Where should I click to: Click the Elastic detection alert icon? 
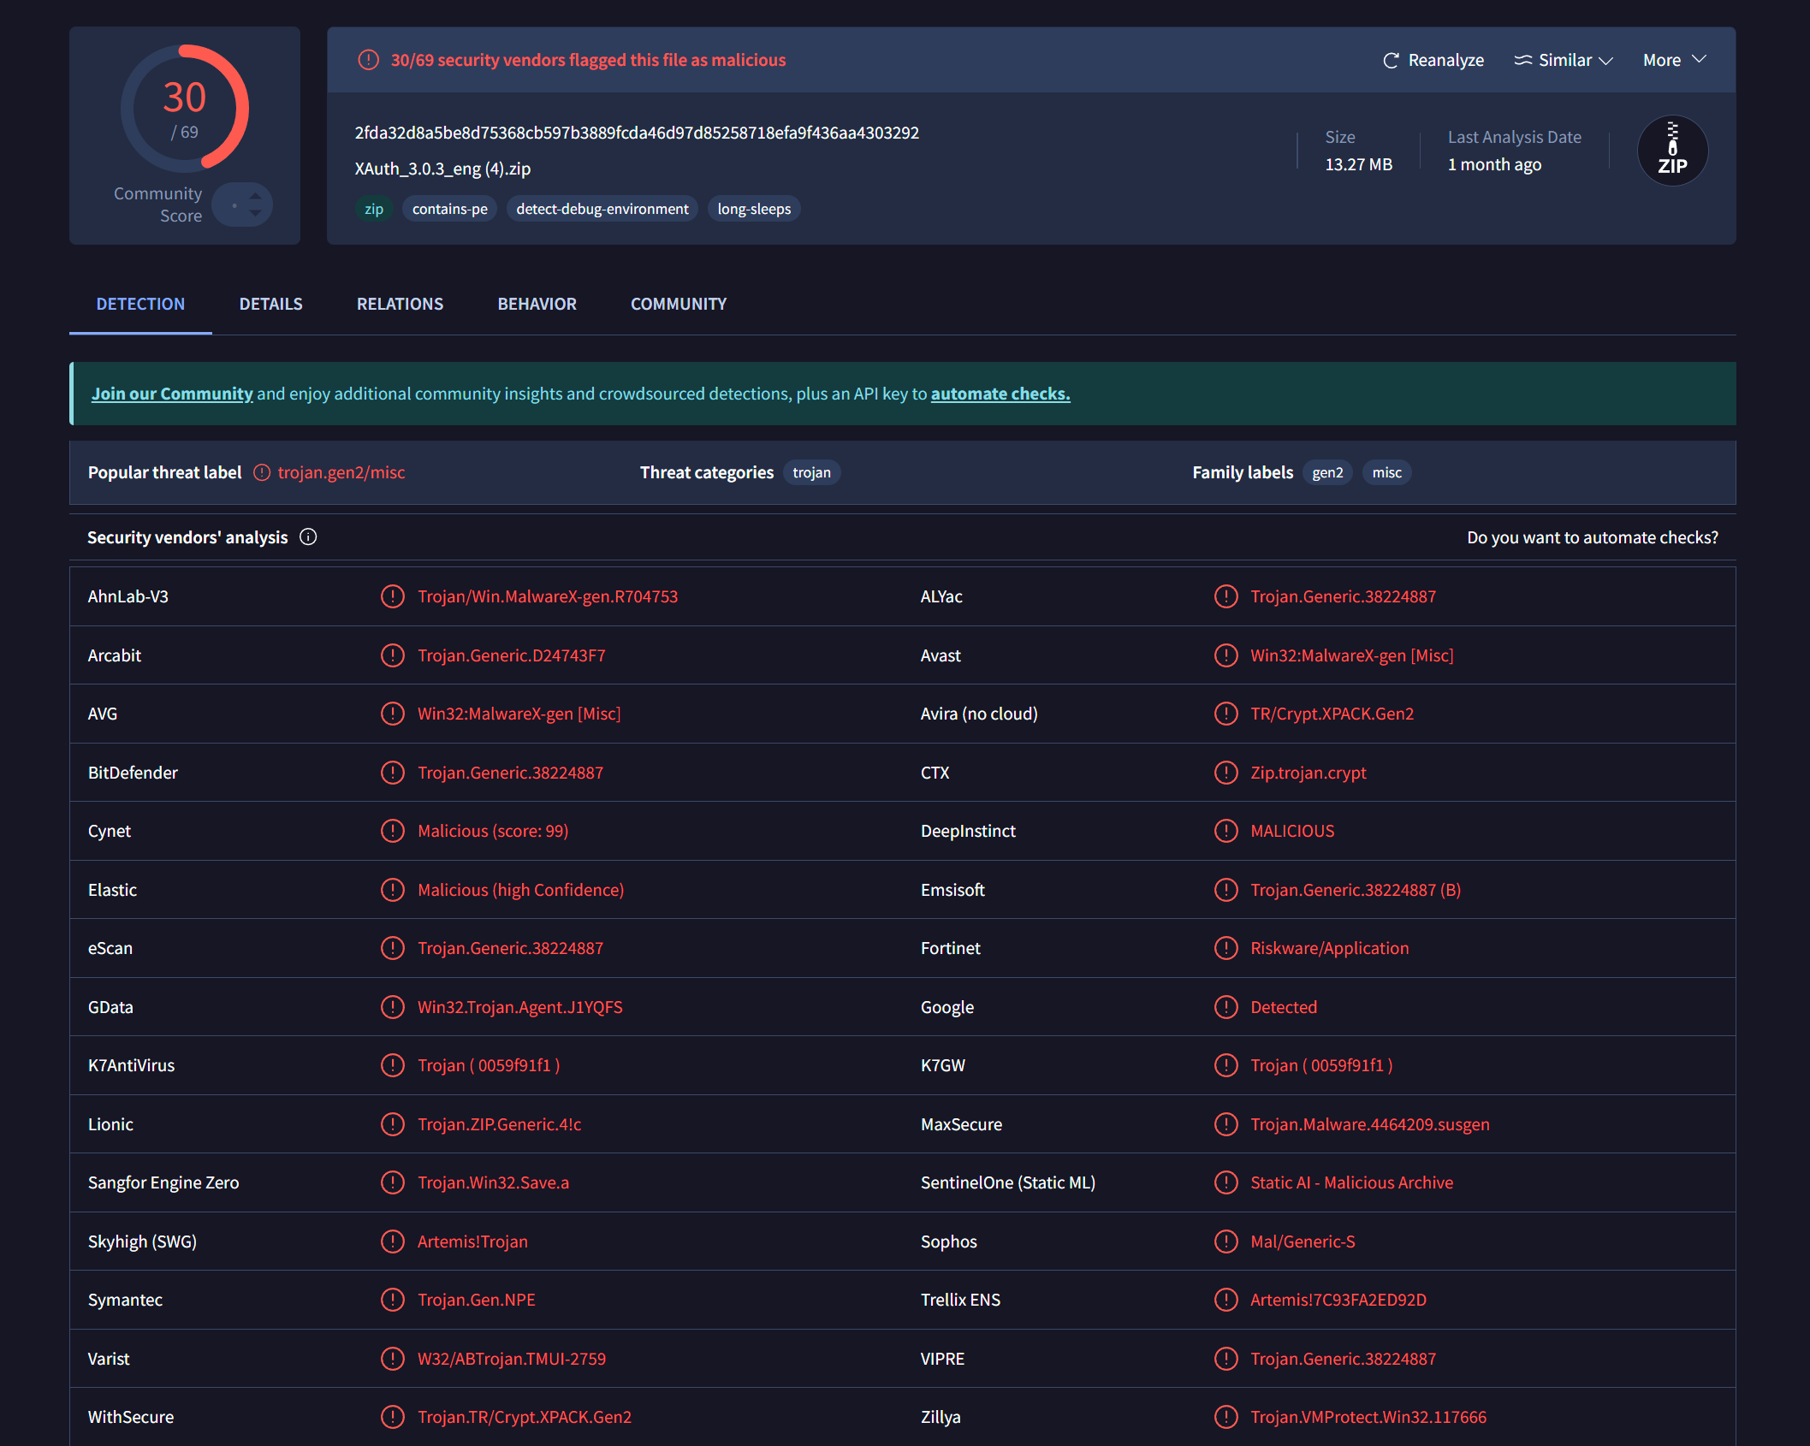(393, 890)
